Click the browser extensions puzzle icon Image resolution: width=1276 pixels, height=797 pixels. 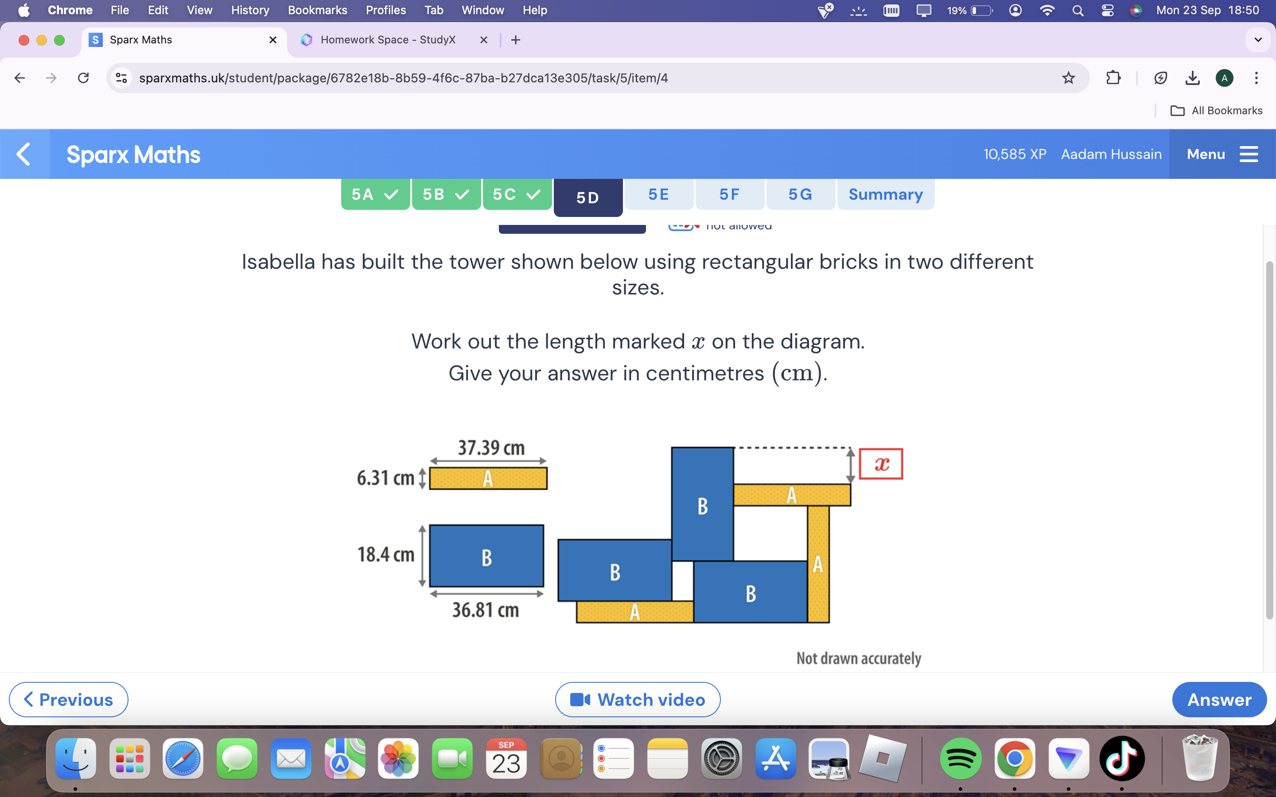tap(1112, 78)
